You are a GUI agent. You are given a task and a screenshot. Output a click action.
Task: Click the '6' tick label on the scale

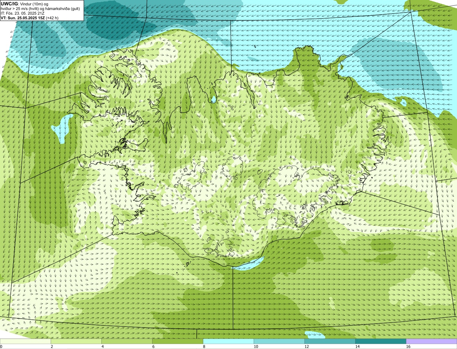[153, 347]
